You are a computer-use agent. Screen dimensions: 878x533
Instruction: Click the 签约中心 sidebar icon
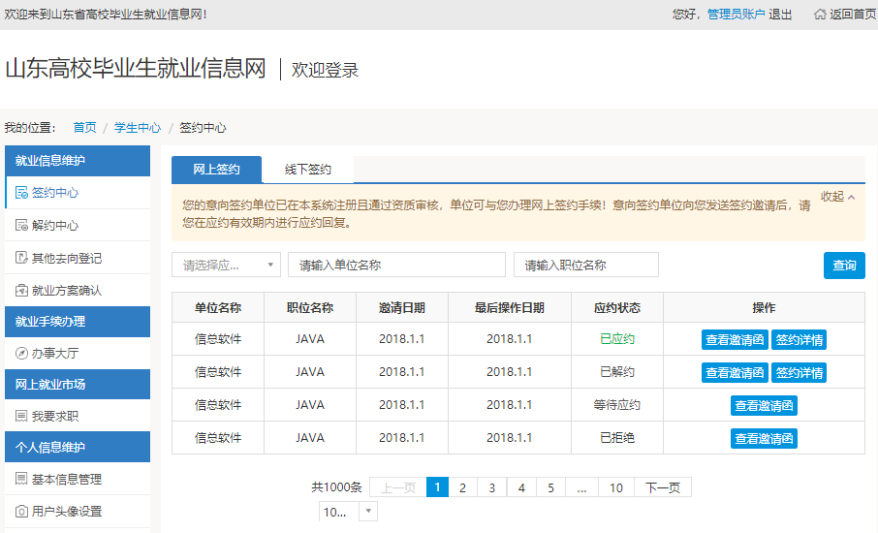tap(21, 193)
